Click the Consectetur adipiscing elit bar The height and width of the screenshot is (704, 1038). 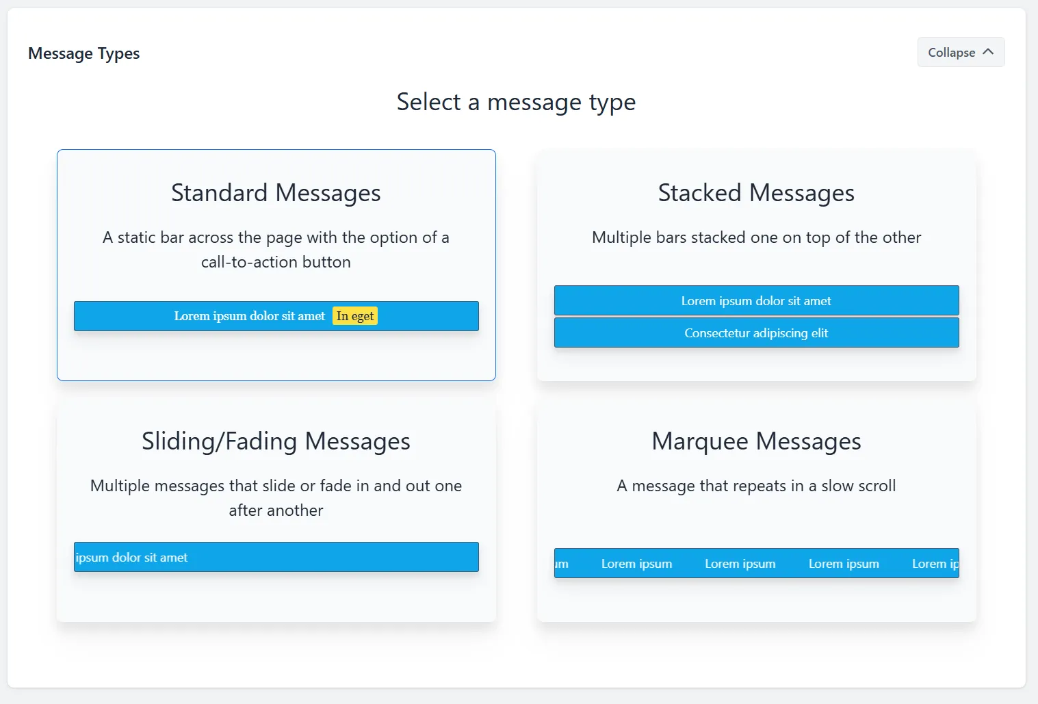[757, 333]
